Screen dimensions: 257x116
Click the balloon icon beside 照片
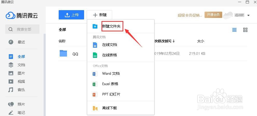point(11,105)
